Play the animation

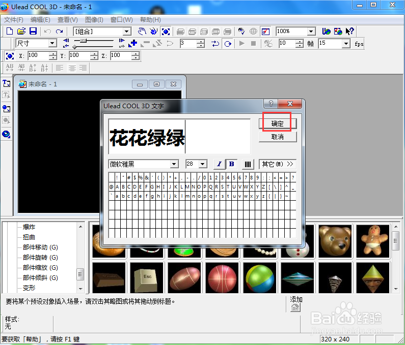click(242, 43)
